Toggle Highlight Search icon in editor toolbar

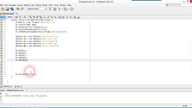point(41,17)
